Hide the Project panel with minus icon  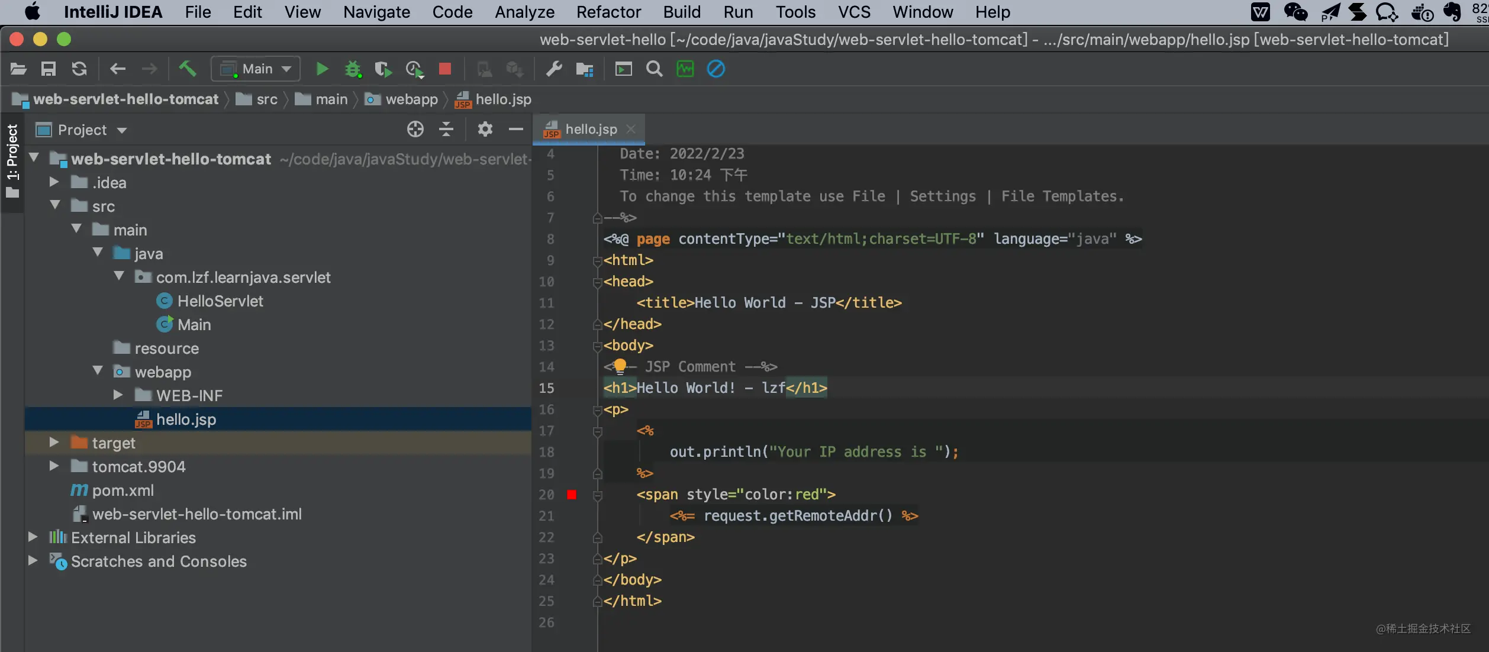coord(516,129)
